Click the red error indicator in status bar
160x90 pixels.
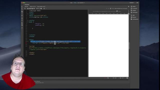coord(105,78)
